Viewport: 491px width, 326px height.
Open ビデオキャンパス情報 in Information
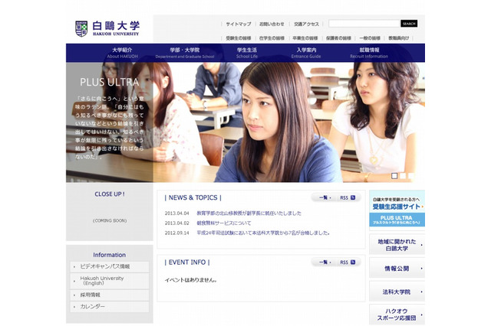pos(110,266)
